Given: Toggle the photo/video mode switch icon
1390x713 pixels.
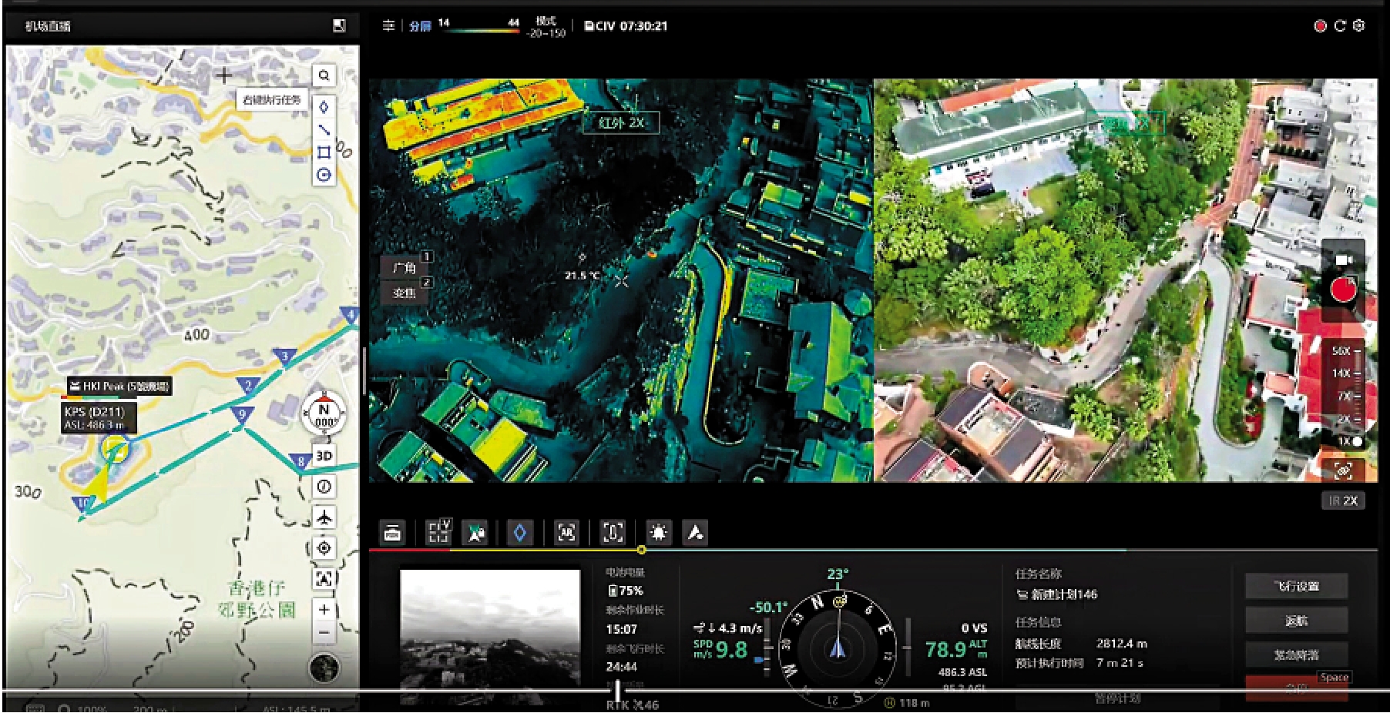Looking at the screenshot, I should tap(1344, 259).
